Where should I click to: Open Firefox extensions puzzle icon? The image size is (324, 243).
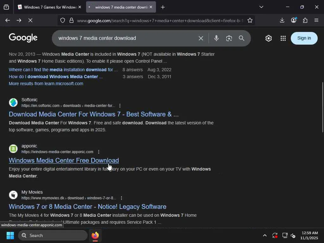(x=305, y=20)
